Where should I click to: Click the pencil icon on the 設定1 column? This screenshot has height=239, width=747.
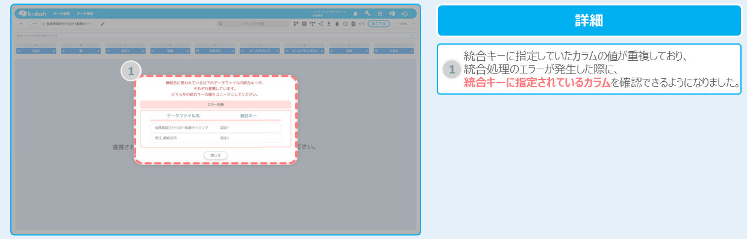click(54, 51)
